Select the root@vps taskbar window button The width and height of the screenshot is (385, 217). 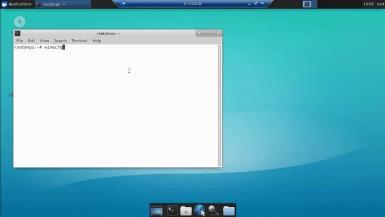coord(63,4)
